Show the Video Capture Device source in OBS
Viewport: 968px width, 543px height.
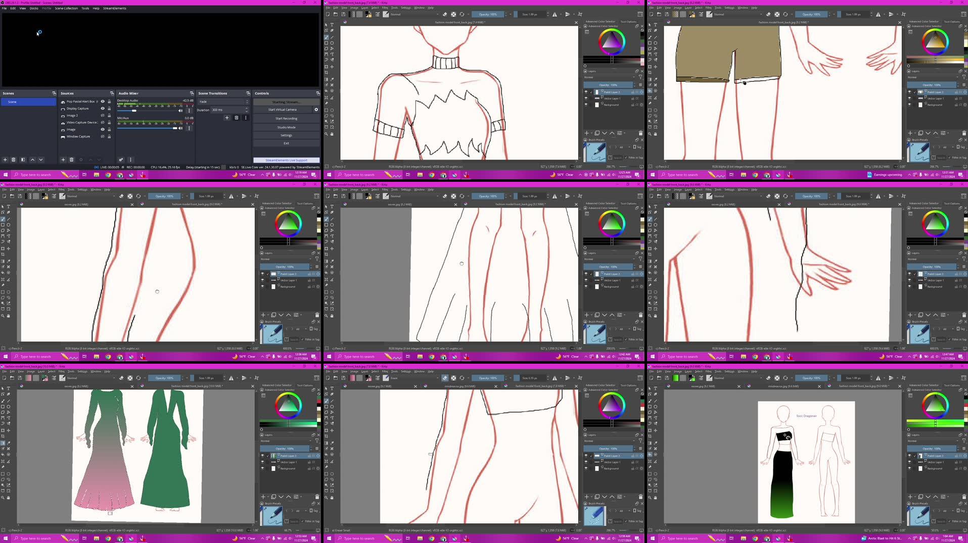103,123
